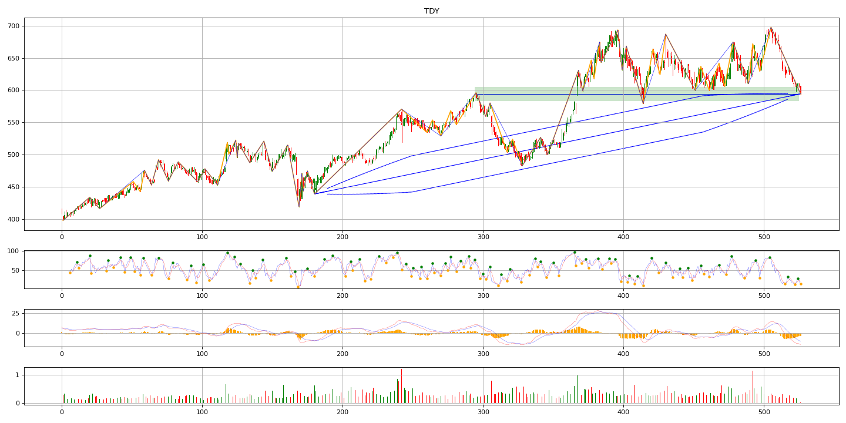Click the last candlestick at chart end
This screenshot has height=423, width=846.
coord(800,89)
